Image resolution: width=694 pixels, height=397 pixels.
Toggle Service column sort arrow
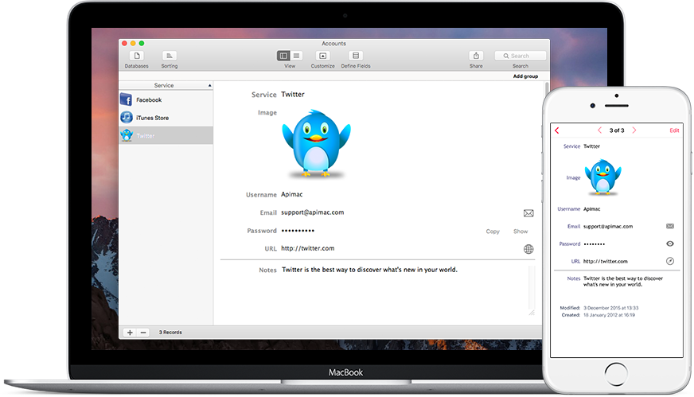pyautogui.click(x=209, y=85)
